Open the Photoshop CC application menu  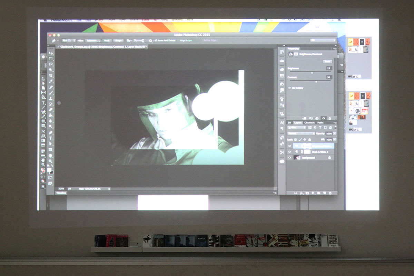coord(61,21)
